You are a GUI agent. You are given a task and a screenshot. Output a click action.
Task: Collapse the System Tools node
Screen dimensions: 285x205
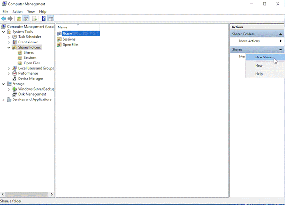(3, 32)
